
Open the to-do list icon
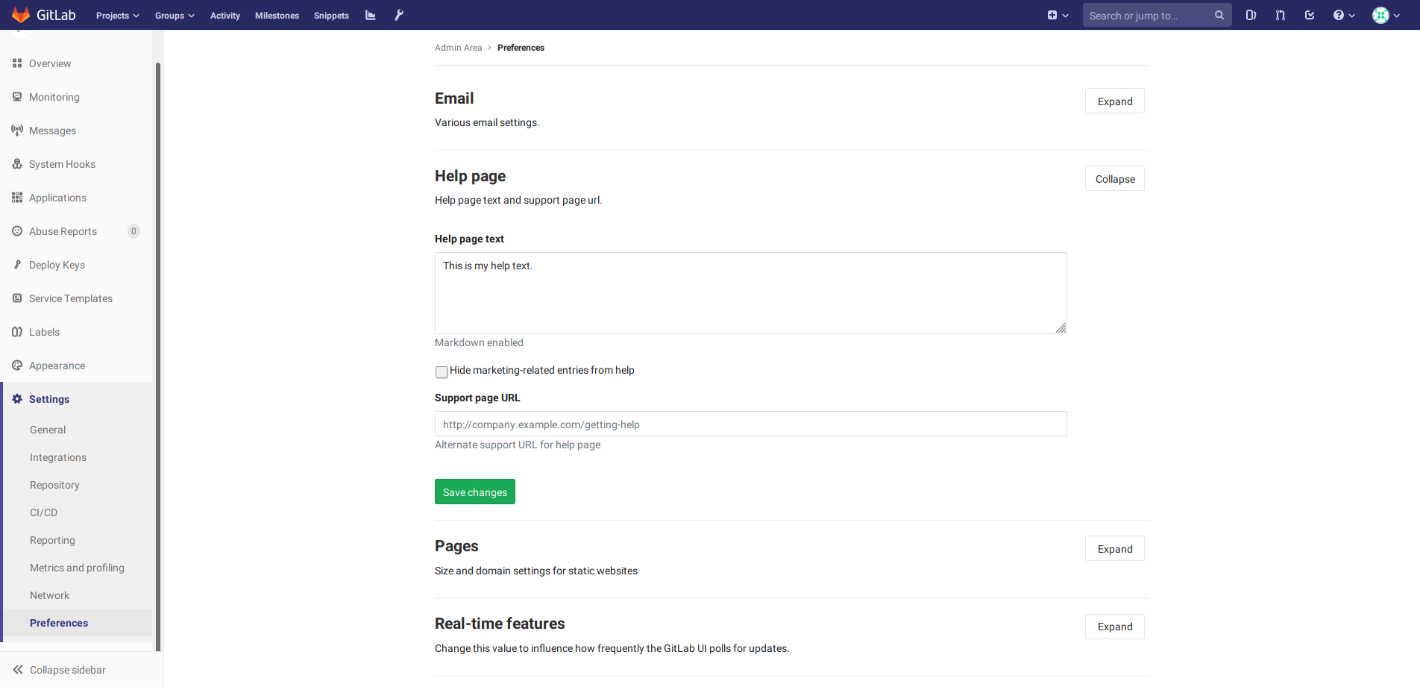(x=1310, y=15)
